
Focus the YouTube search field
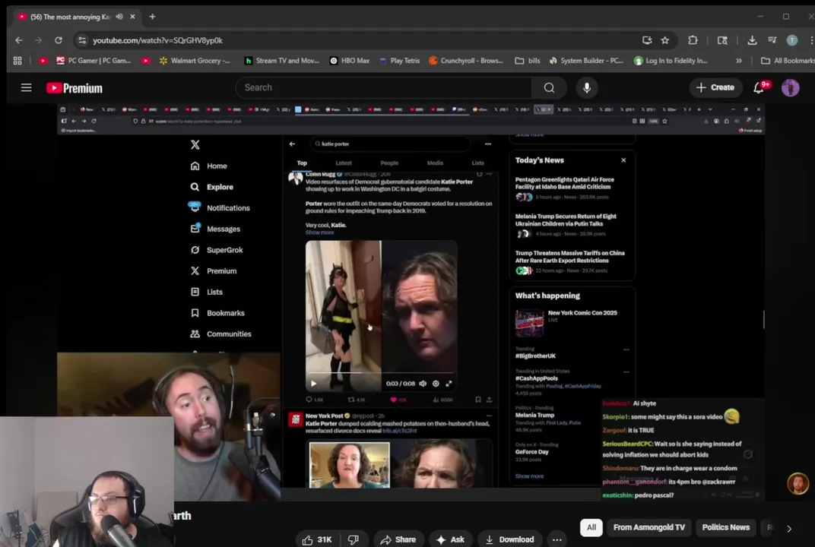[x=384, y=88]
